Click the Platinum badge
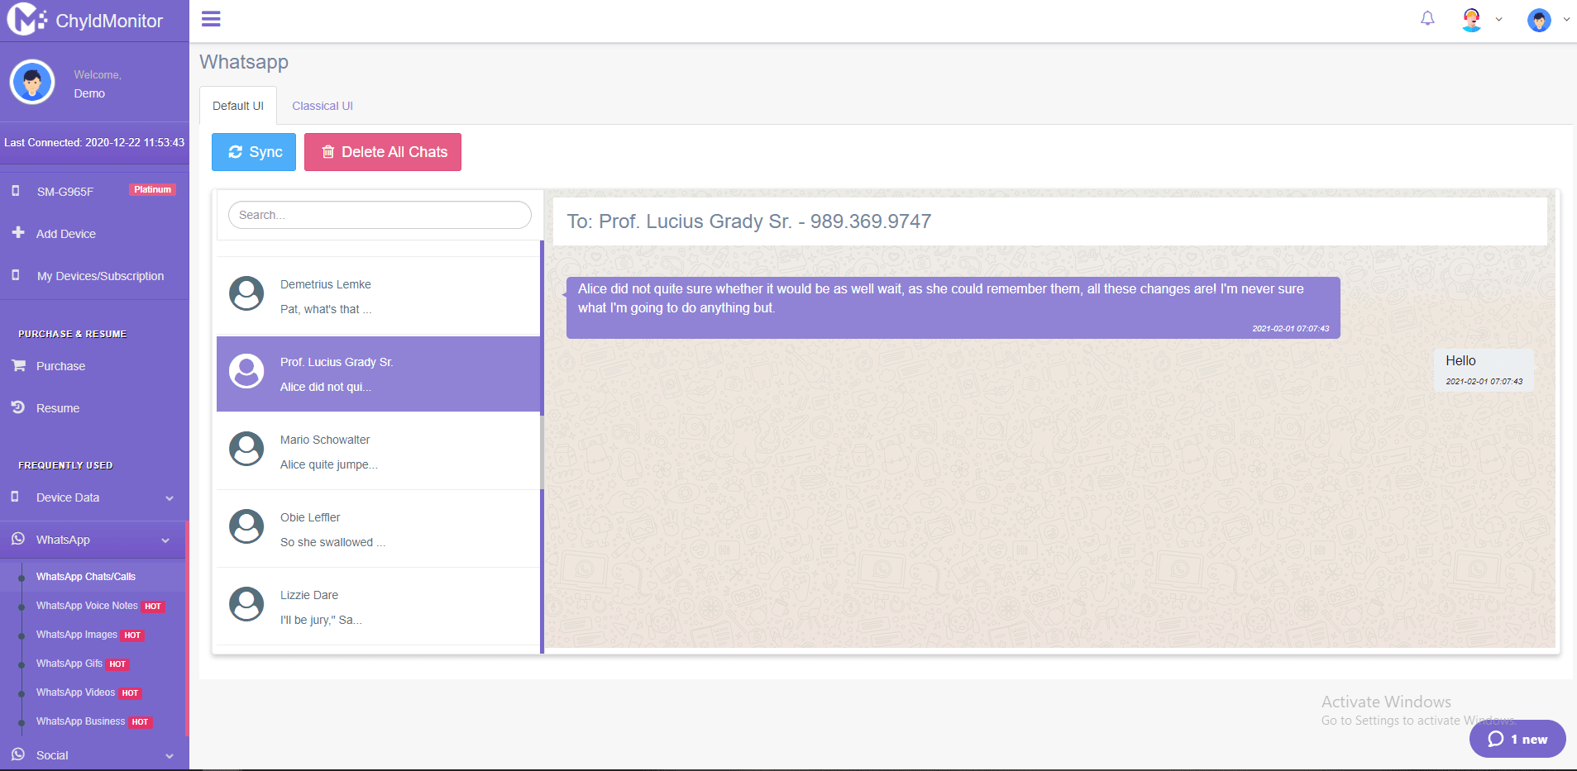 [x=152, y=190]
